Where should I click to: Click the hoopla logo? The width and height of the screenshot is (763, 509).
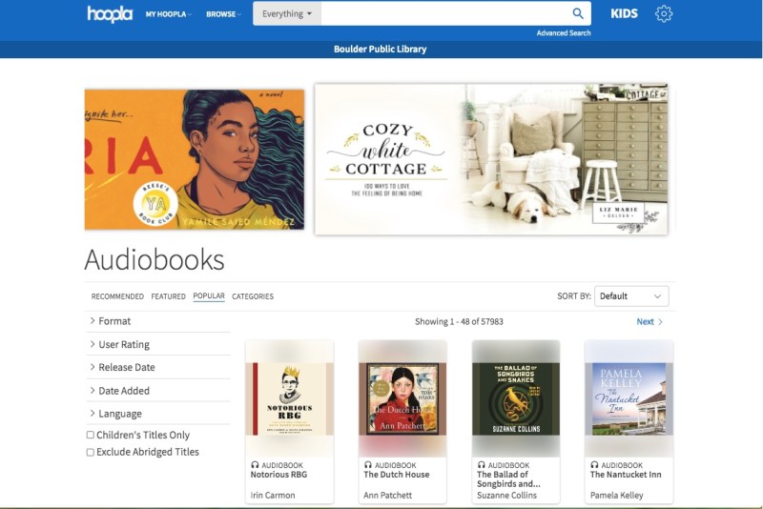click(110, 14)
